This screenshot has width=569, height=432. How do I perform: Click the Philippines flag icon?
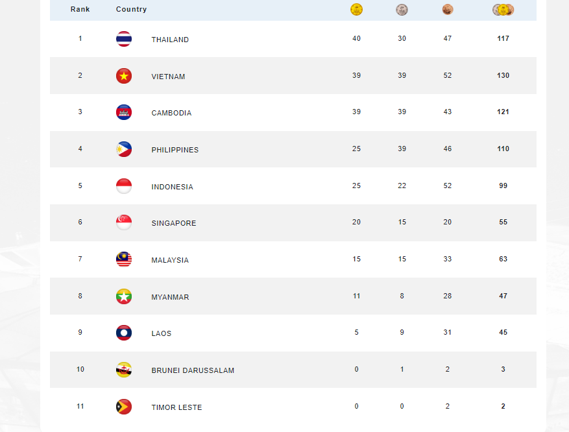[x=124, y=149]
